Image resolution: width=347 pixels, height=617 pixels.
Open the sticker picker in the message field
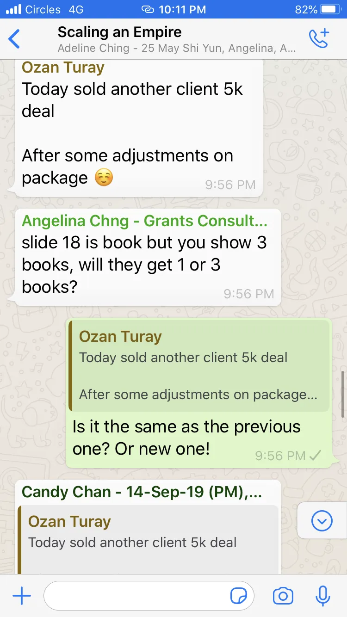click(x=239, y=596)
